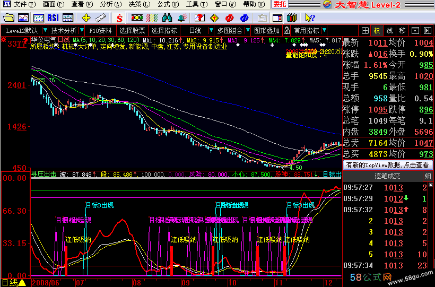Click the indicator panel icon after RSI

click(68, 18)
